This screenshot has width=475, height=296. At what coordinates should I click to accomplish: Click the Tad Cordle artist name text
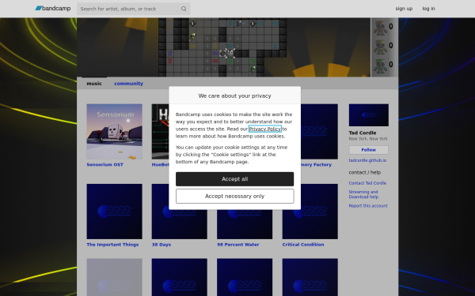tap(363, 133)
